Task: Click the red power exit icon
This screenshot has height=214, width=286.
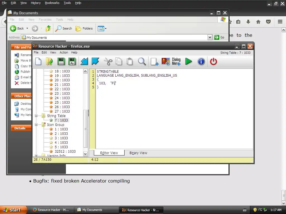Action: pyautogui.click(x=213, y=62)
